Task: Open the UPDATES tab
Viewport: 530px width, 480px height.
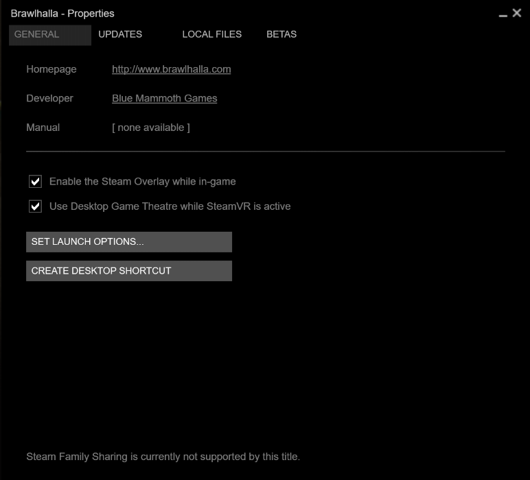Action: click(x=120, y=34)
